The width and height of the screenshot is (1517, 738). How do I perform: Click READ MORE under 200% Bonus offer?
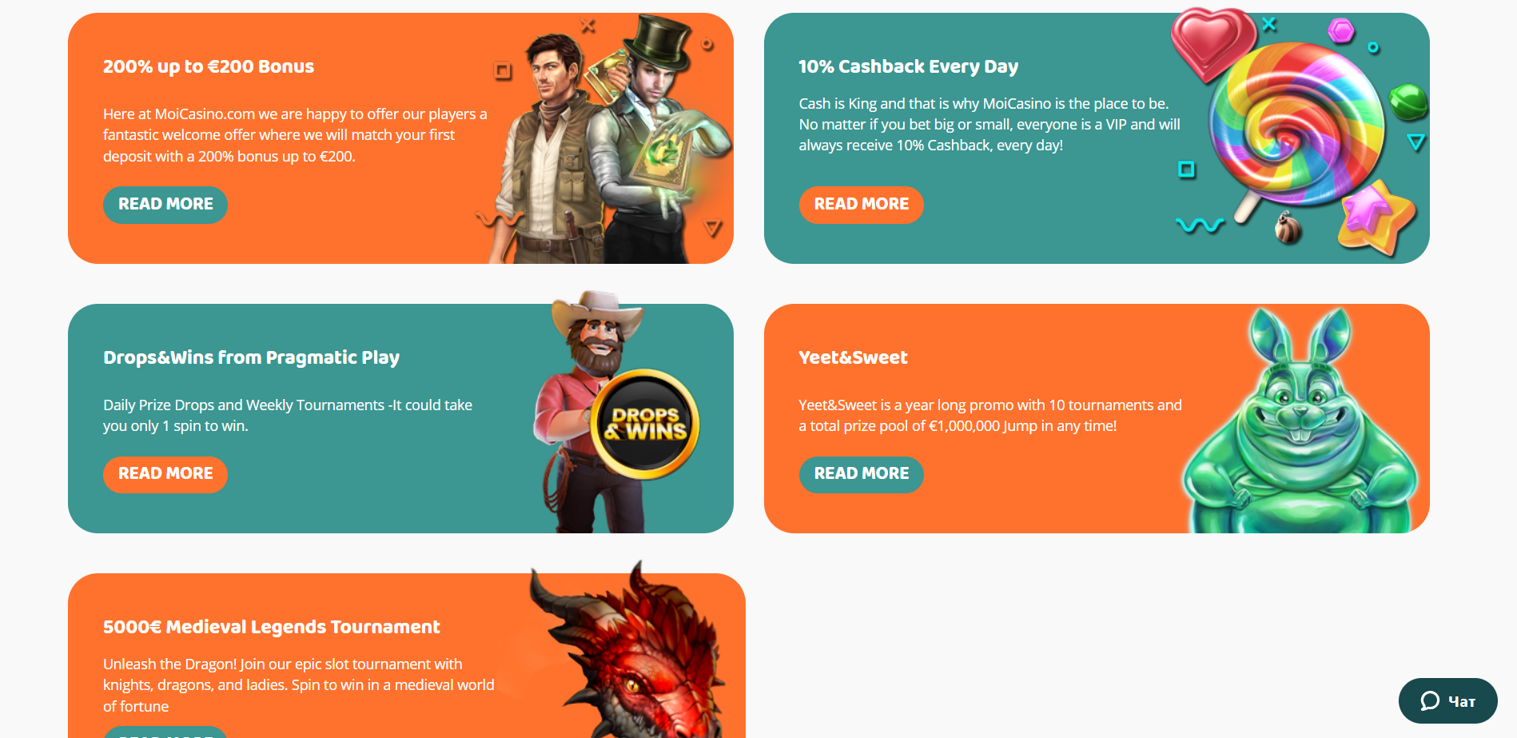tap(165, 205)
